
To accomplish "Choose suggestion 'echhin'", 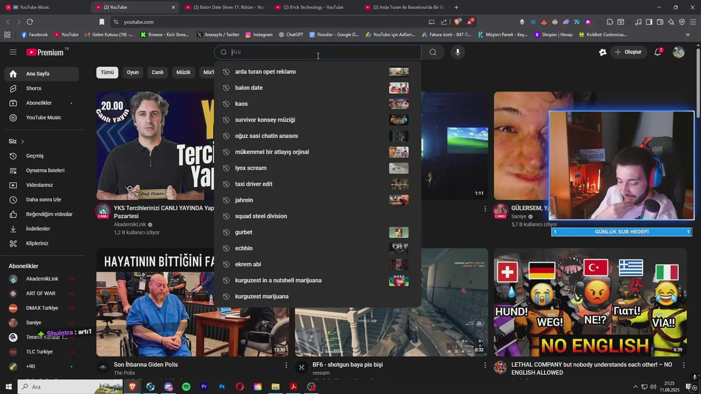I will (317, 248).
